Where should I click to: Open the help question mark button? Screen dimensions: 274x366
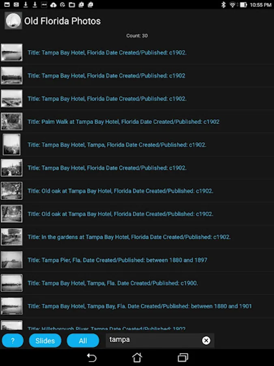point(13,340)
